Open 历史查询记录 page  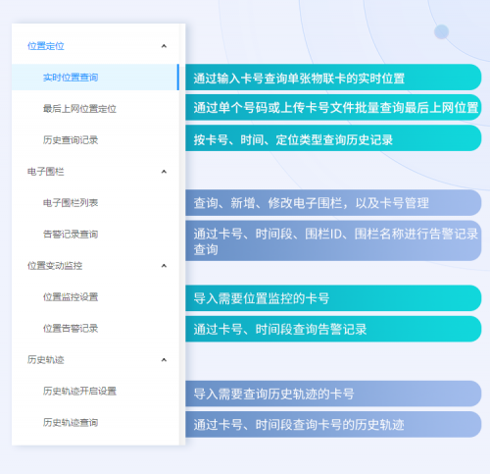95,140
